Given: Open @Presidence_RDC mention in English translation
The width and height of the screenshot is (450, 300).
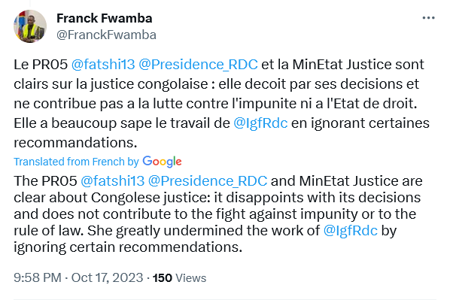Looking at the screenshot, I should coord(208,181).
